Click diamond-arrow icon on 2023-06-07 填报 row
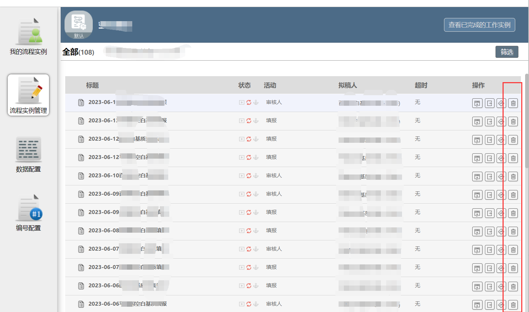529x312 pixels. click(501, 268)
